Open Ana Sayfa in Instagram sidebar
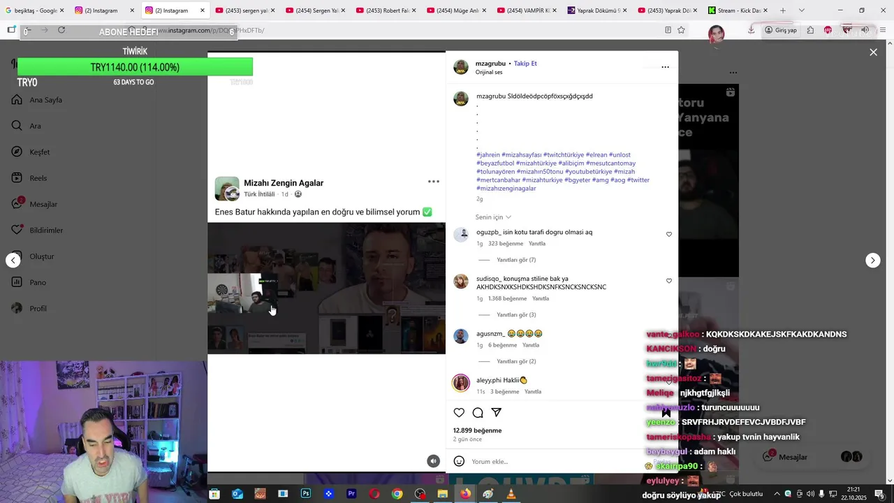The height and width of the screenshot is (503, 894). click(37, 100)
